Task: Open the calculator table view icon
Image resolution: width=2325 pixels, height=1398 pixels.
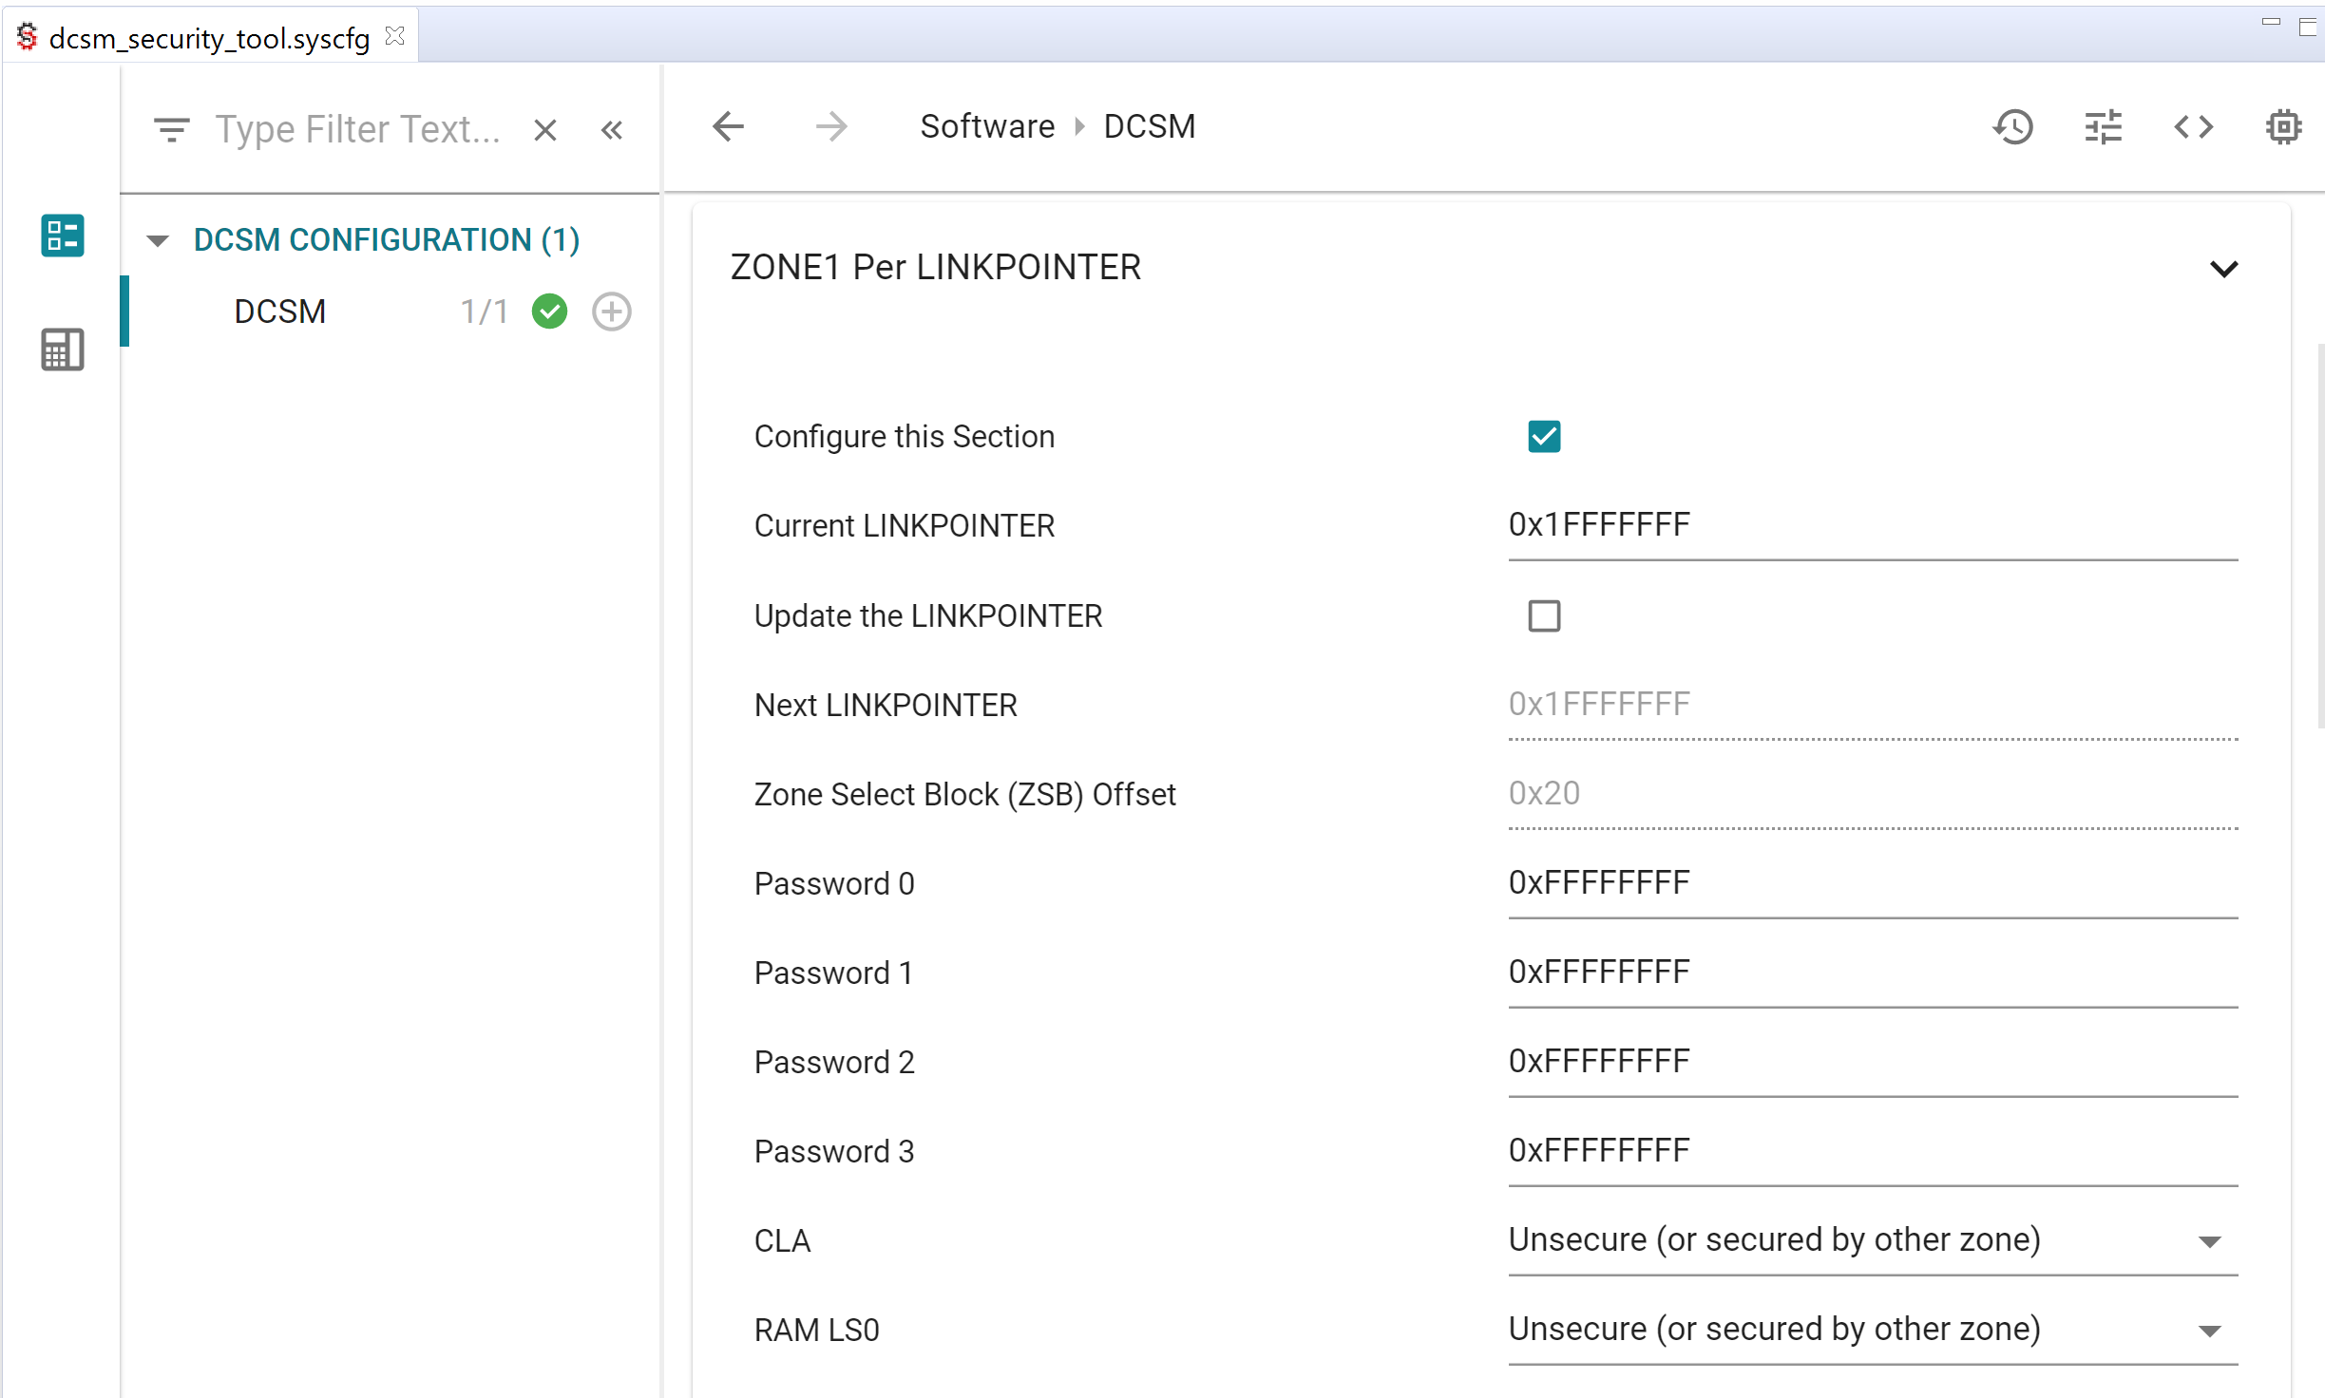Action: click(63, 349)
